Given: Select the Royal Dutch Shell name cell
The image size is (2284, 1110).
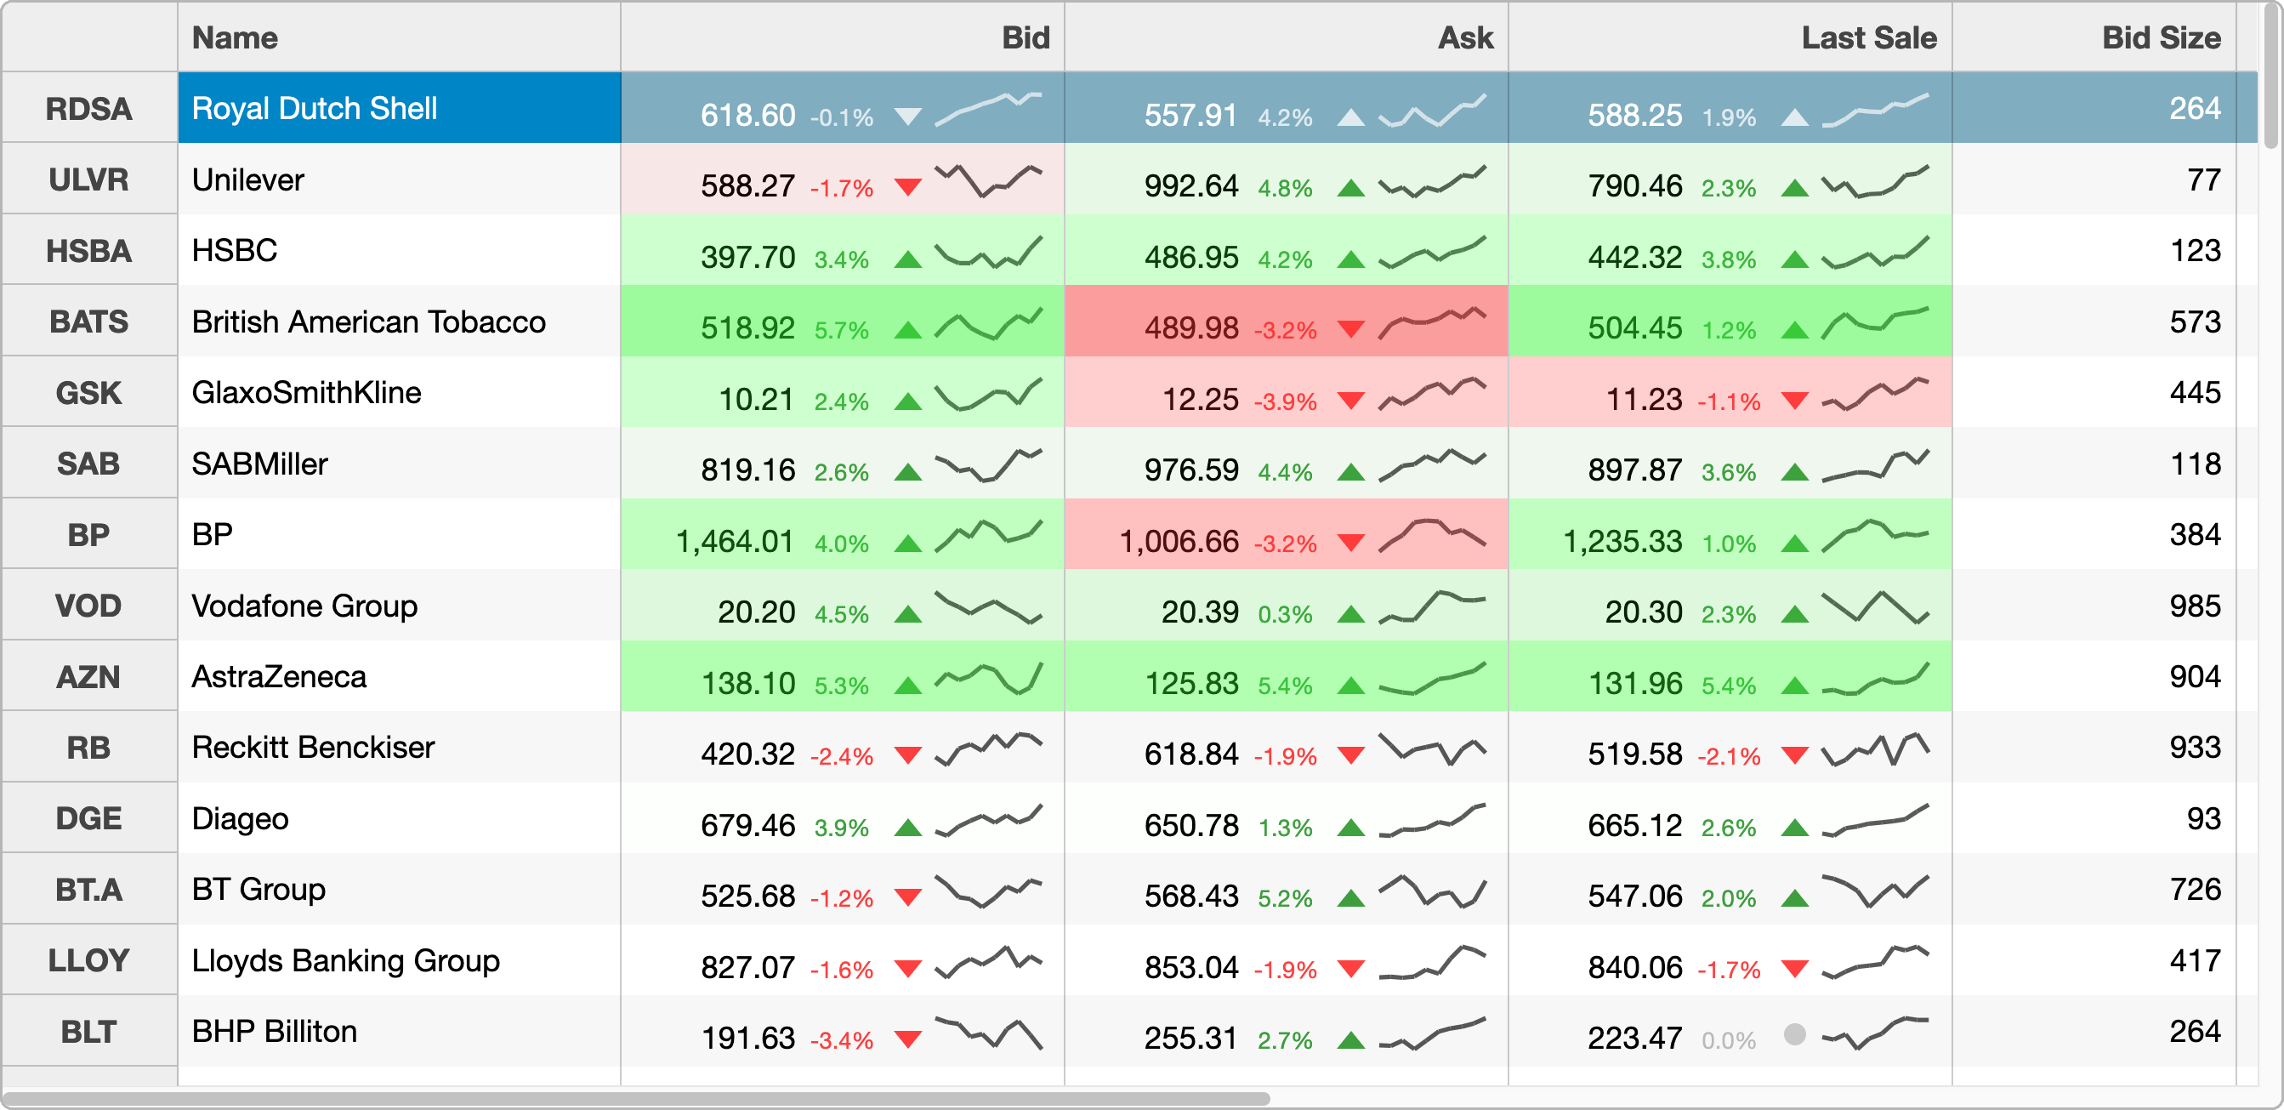Looking at the screenshot, I should click(x=399, y=108).
